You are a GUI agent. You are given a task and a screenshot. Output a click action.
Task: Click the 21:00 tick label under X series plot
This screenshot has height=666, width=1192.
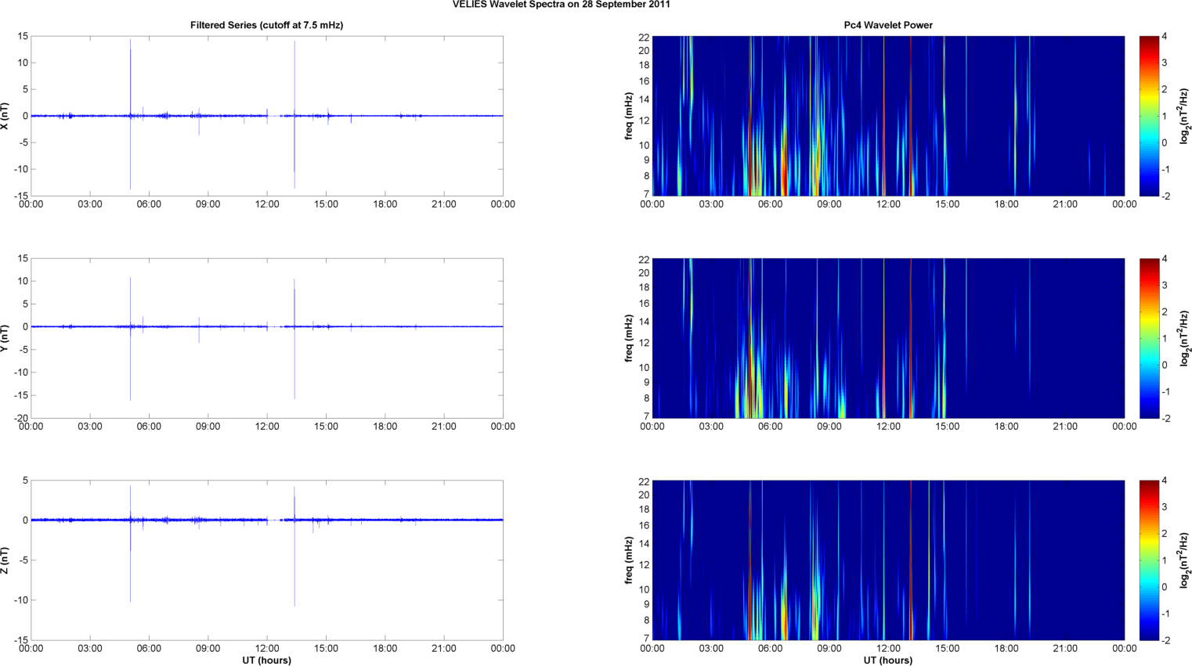(443, 204)
